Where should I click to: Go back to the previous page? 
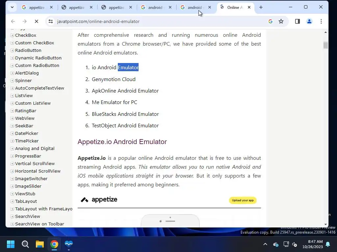[x=13, y=21]
